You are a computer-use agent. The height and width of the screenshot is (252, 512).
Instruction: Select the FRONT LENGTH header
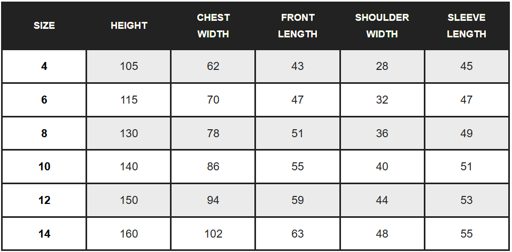(298, 26)
